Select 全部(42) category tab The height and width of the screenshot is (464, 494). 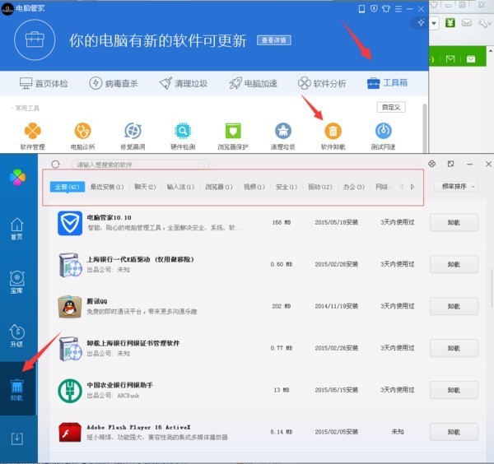pyautogui.click(x=68, y=187)
